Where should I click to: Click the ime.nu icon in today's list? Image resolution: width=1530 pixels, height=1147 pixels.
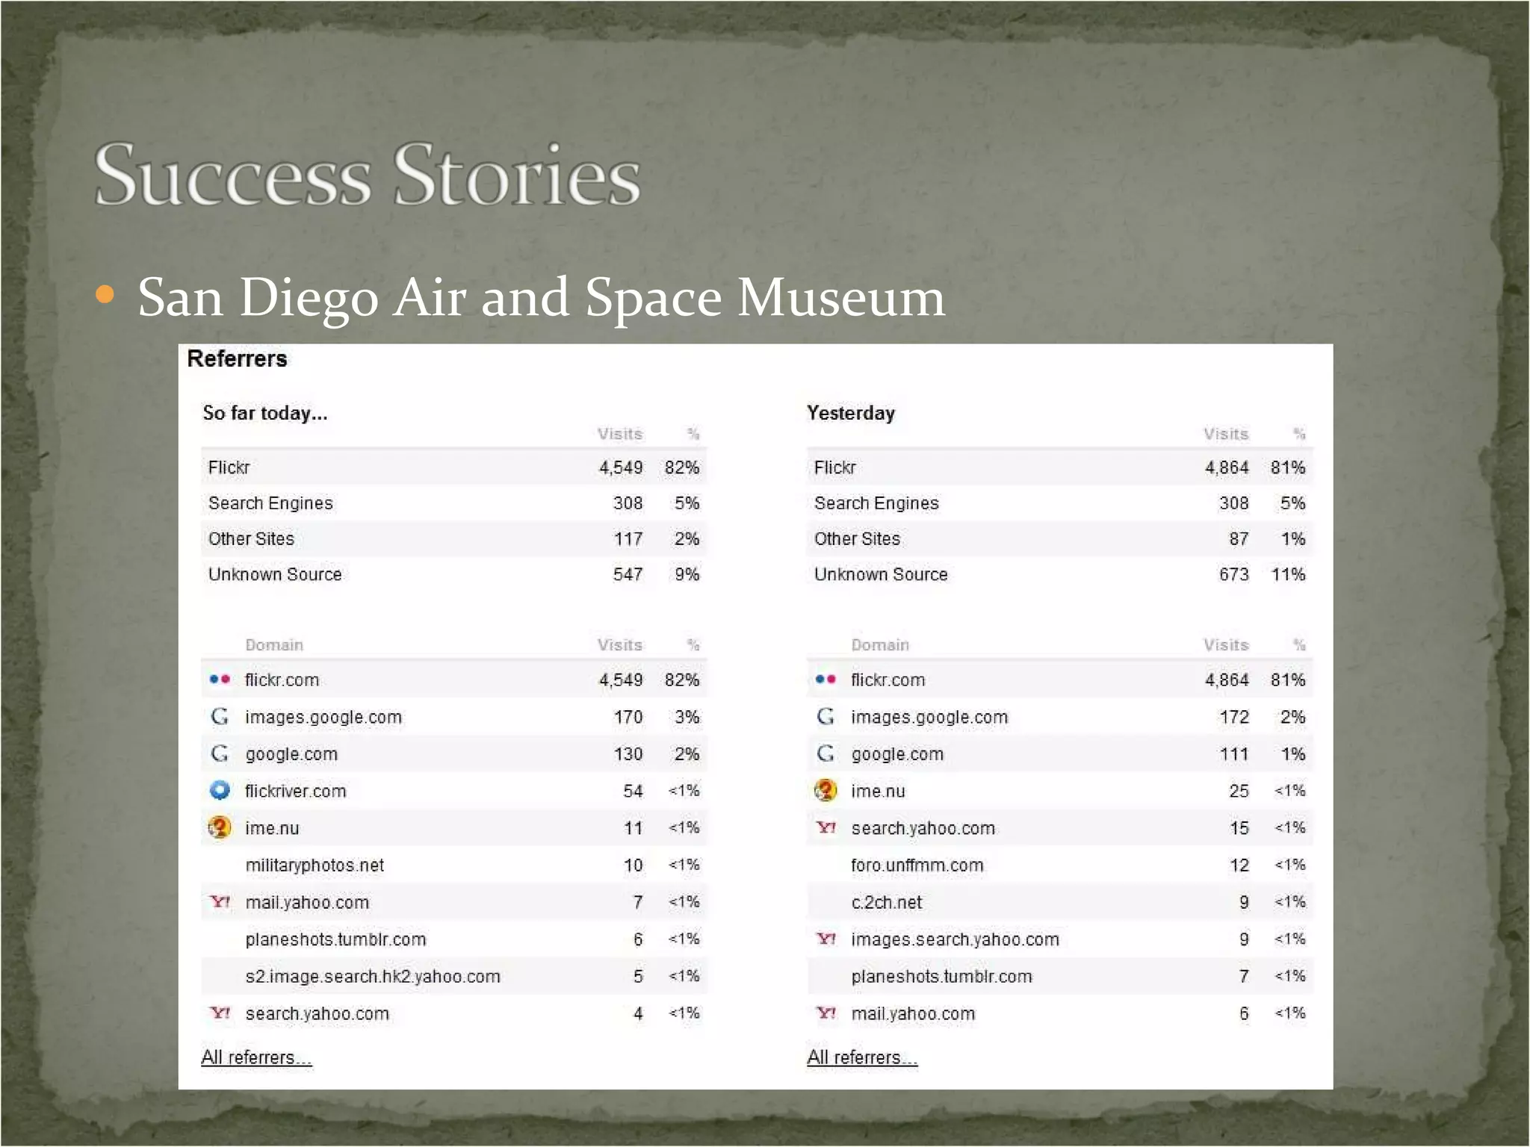pos(220,827)
